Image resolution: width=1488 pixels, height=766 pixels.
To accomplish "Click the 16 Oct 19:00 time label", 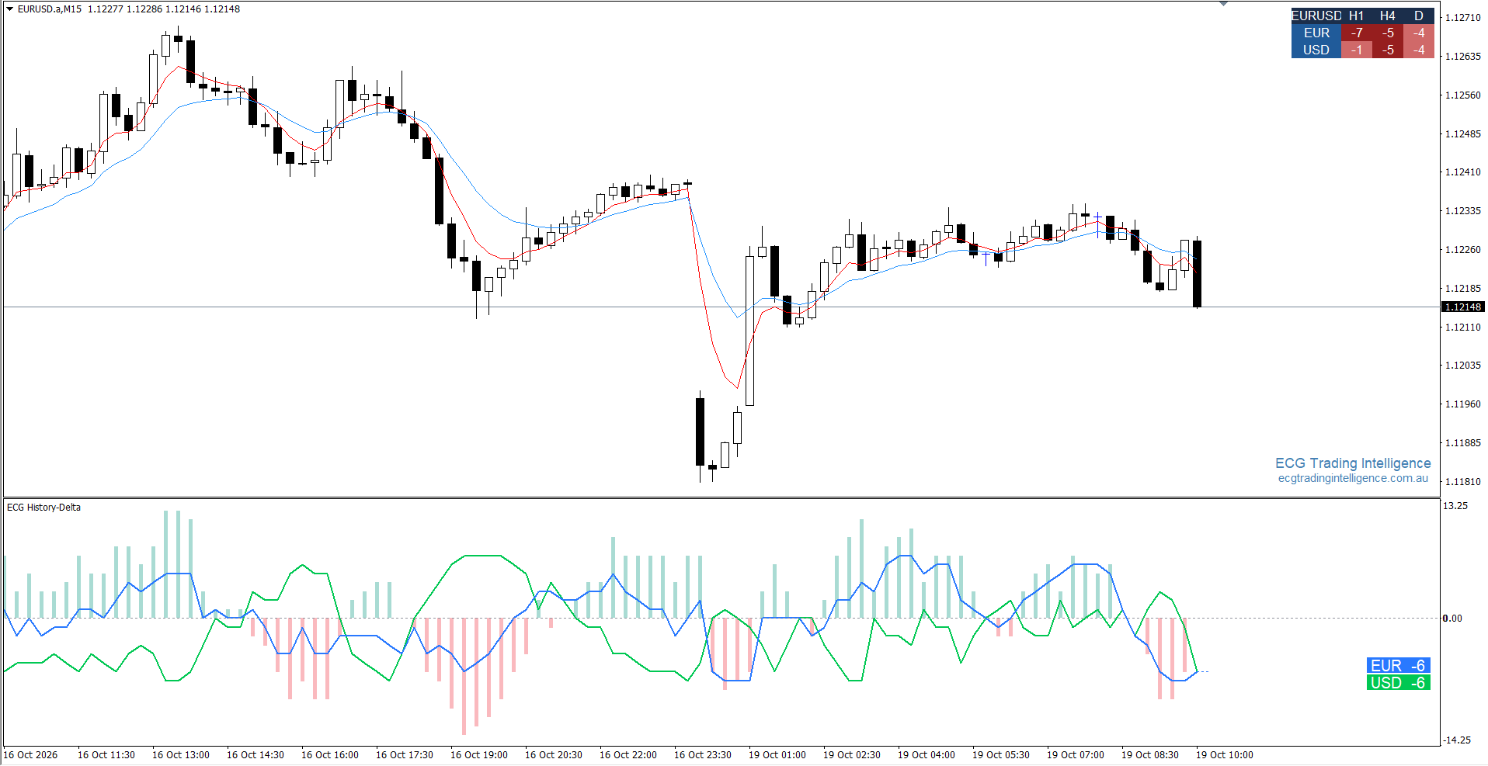I will 479,755.
